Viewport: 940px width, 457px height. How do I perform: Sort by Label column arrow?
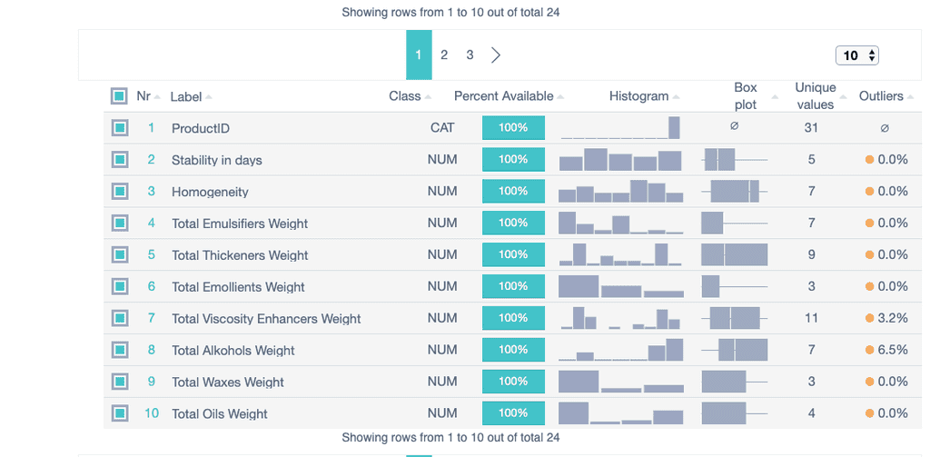(208, 97)
